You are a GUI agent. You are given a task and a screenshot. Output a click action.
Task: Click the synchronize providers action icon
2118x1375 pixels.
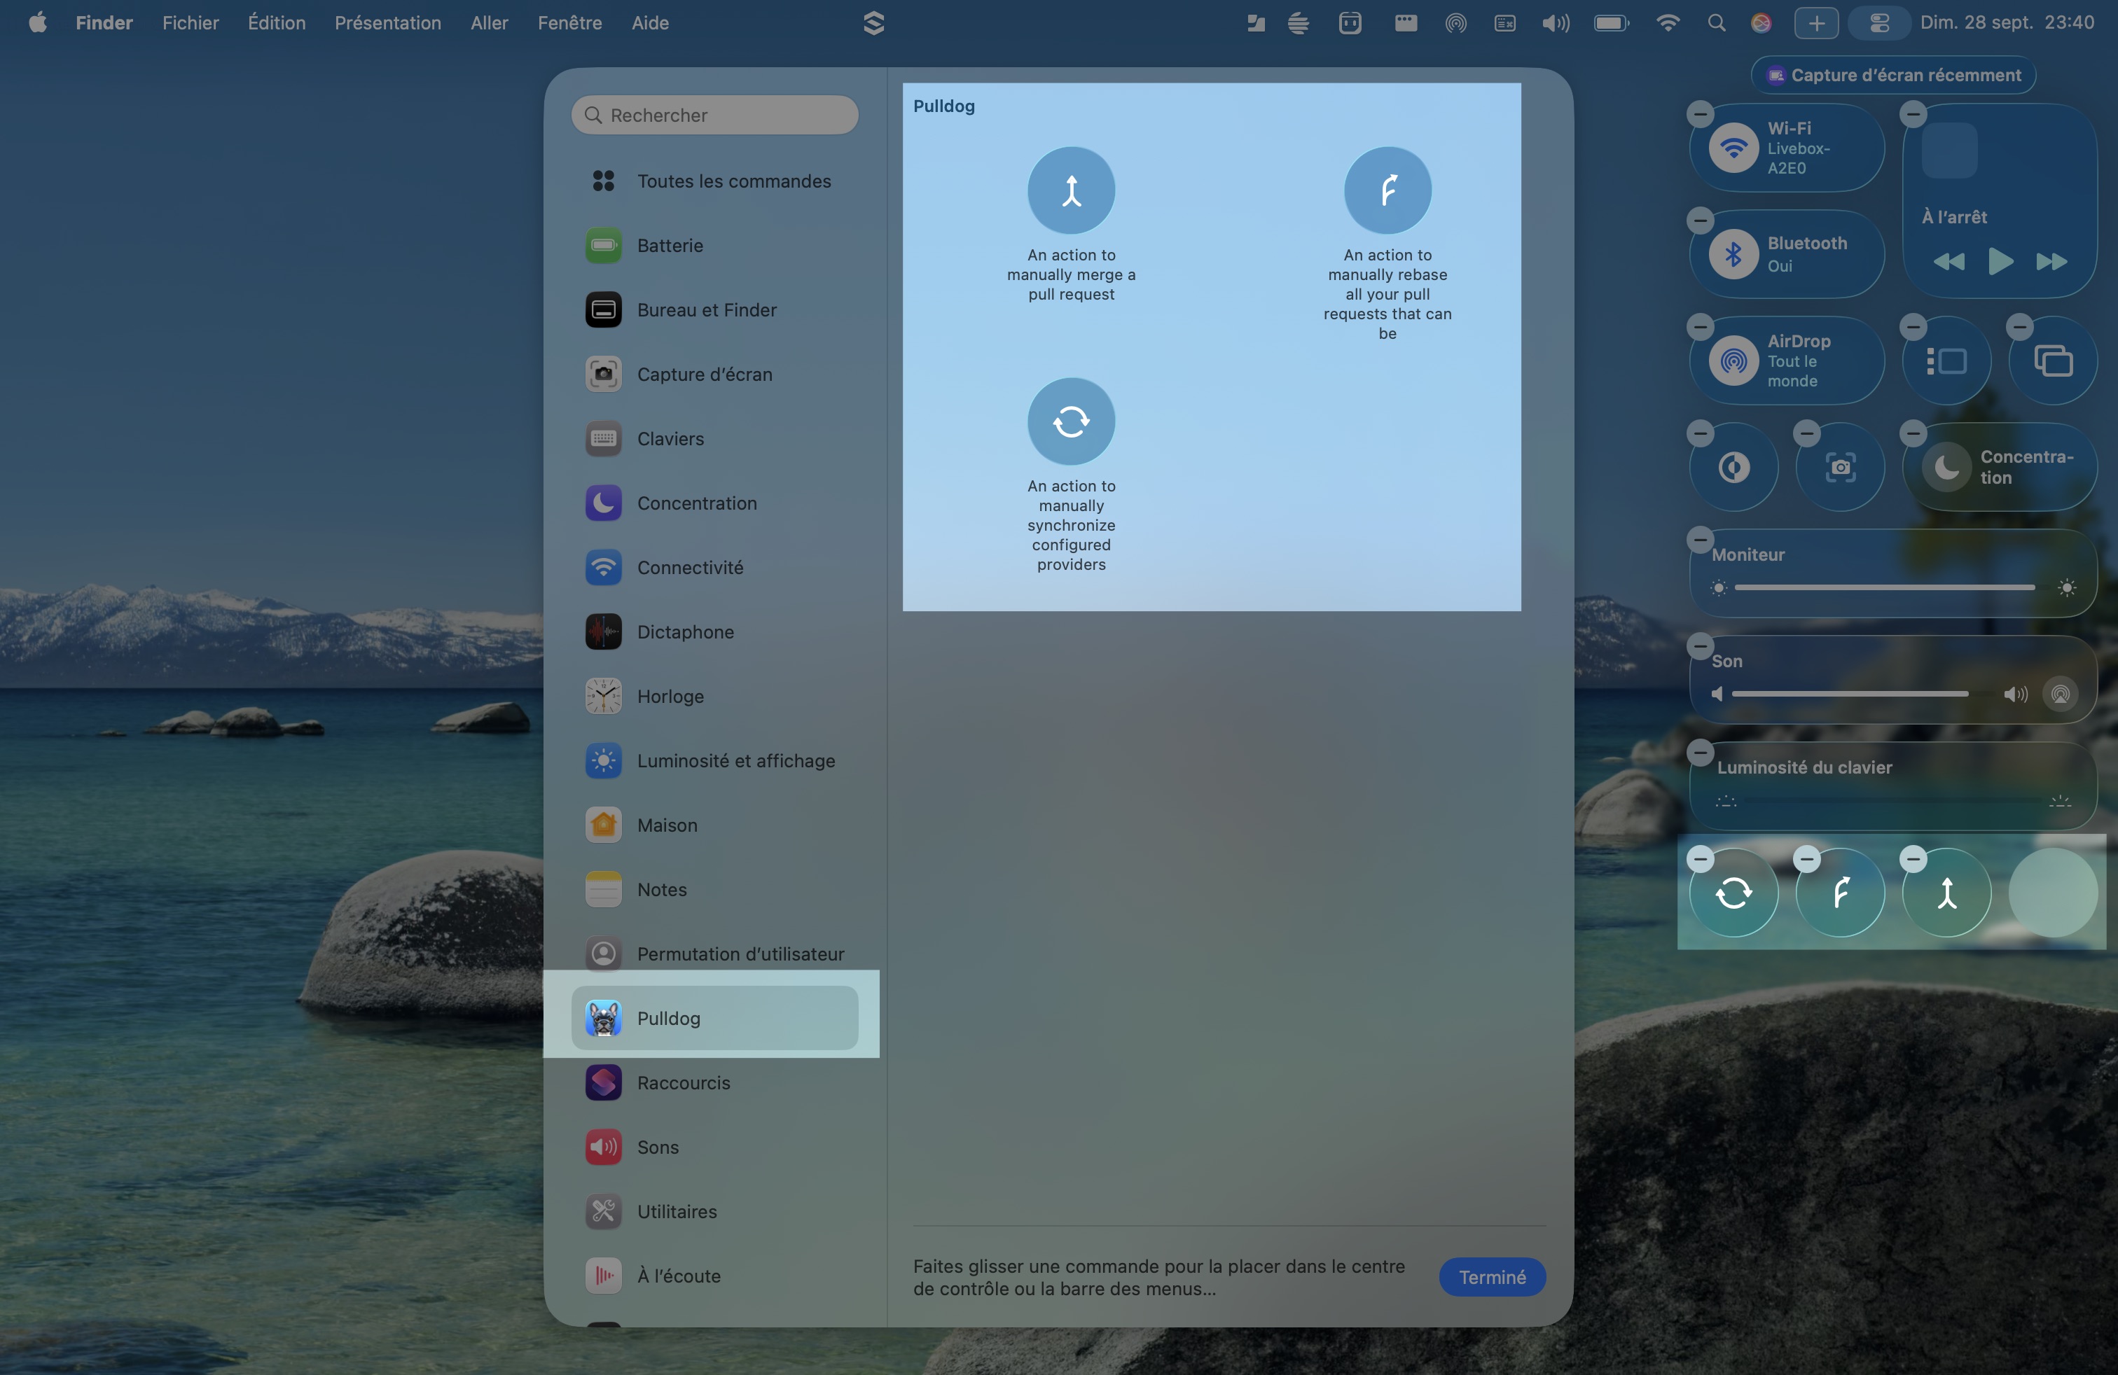point(1071,421)
